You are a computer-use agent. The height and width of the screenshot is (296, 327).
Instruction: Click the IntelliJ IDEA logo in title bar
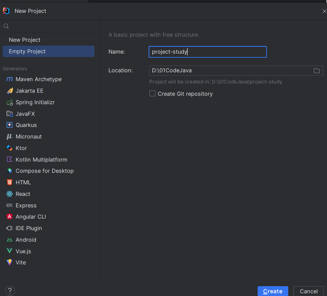[6, 11]
